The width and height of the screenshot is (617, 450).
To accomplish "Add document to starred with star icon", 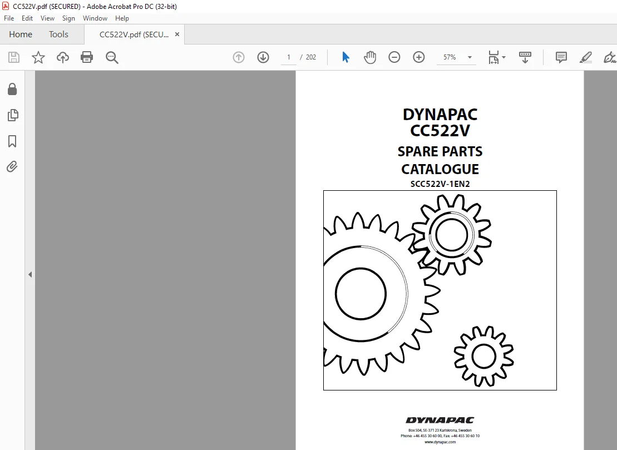I will (x=38, y=57).
